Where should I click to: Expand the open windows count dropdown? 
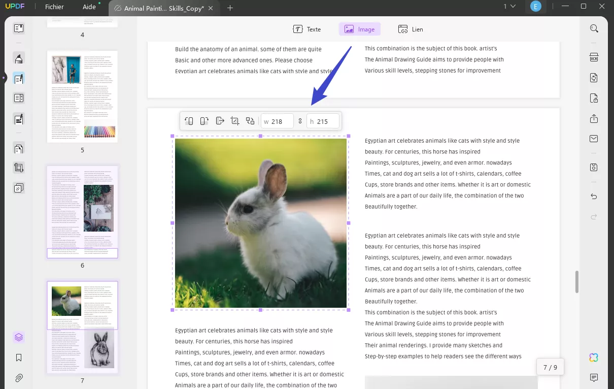click(509, 7)
